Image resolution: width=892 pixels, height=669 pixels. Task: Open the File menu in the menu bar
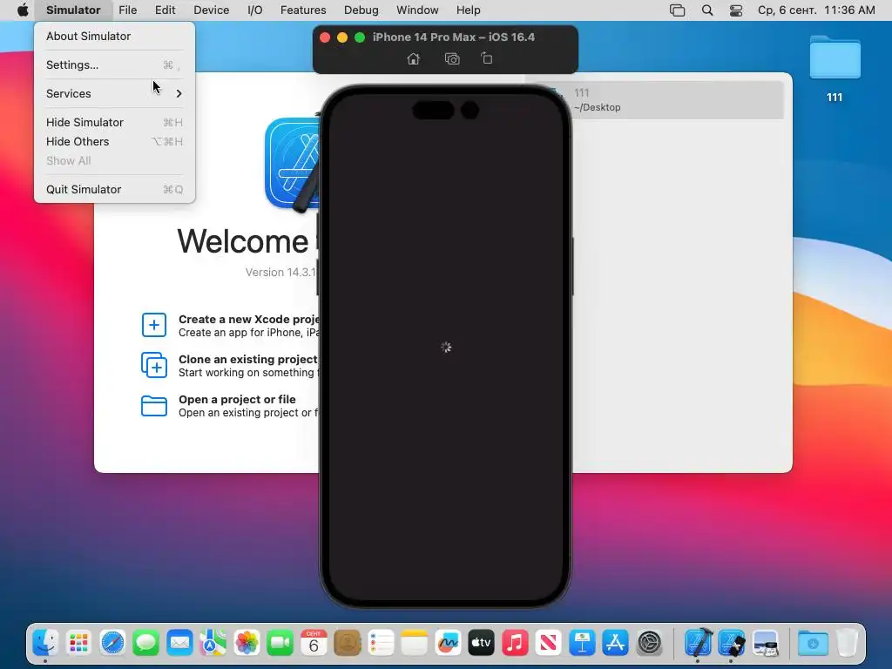[127, 10]
